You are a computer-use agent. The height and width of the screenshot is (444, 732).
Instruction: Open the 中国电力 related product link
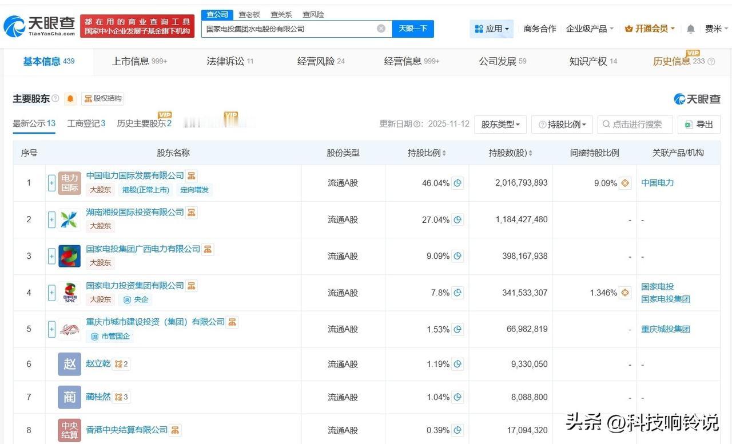tap(658, 183)
